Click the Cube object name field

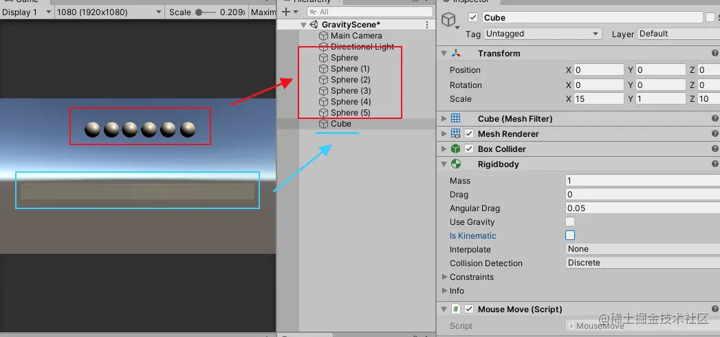[x=592, y=17]
